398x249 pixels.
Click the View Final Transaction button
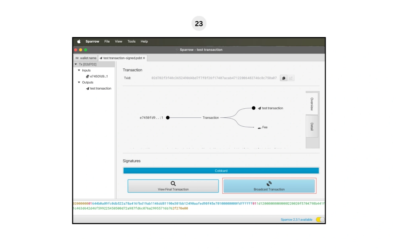tap(173, 186)
